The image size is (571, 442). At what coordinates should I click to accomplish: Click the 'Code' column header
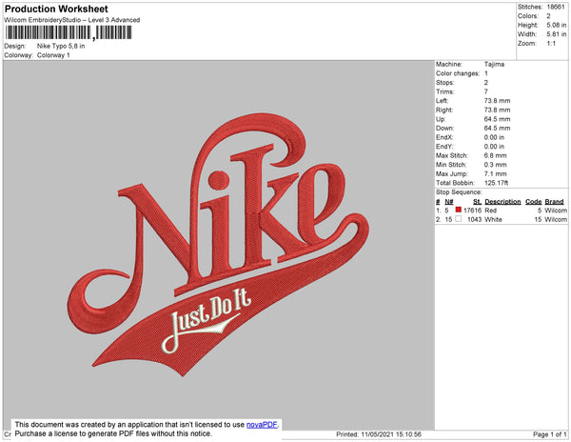534,202
